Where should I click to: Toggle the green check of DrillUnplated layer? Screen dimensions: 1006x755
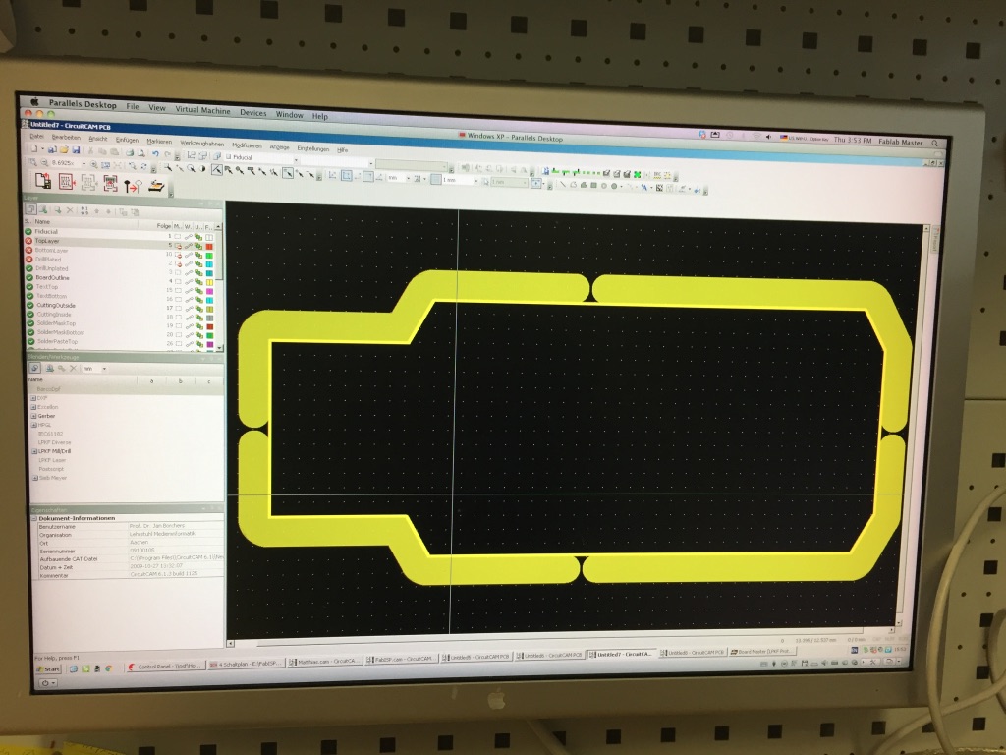(x=28, y=268)
